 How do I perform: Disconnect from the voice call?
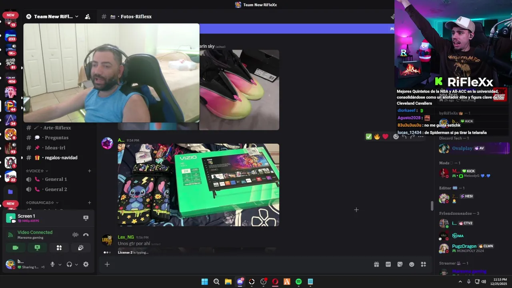tap(86, 235)
